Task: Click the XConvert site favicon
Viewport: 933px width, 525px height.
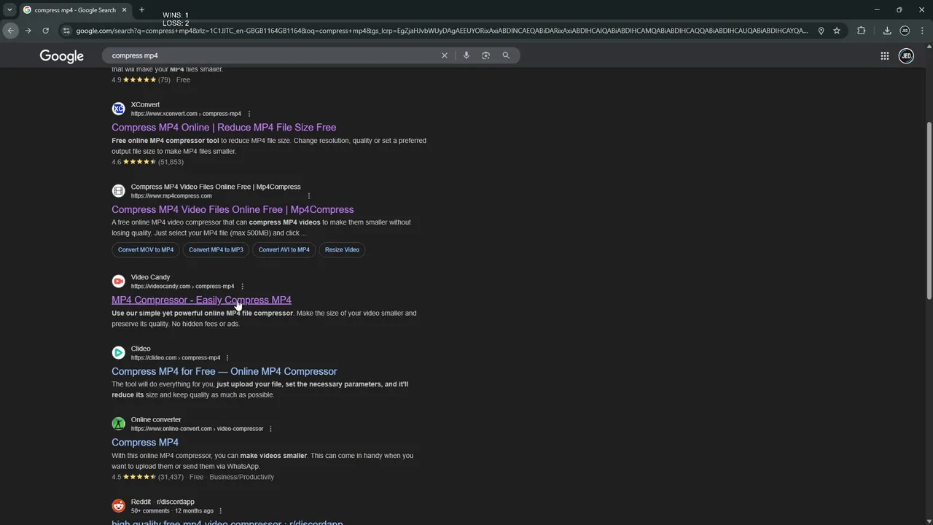Action: [118, 109]
